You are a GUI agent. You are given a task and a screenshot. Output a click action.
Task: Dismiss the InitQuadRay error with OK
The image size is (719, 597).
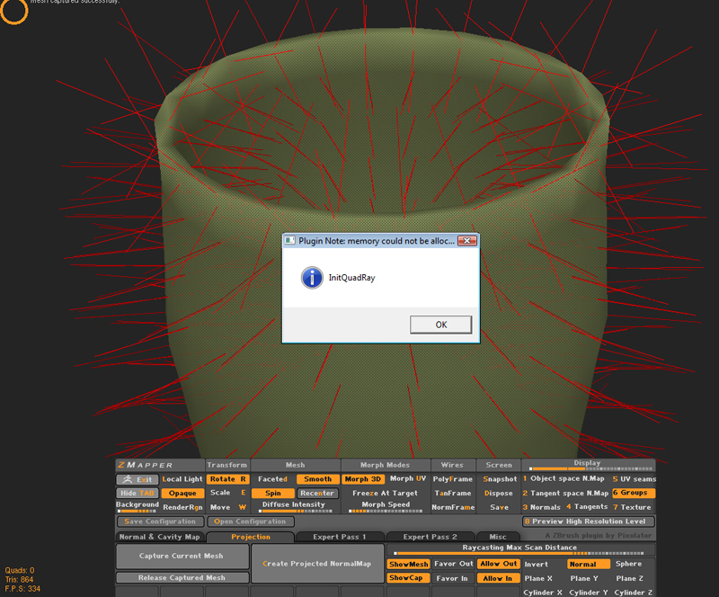click(x=440, y=325)
